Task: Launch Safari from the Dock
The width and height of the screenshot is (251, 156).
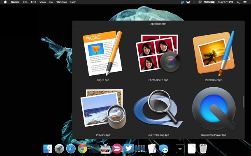Action: pos(71,149)
